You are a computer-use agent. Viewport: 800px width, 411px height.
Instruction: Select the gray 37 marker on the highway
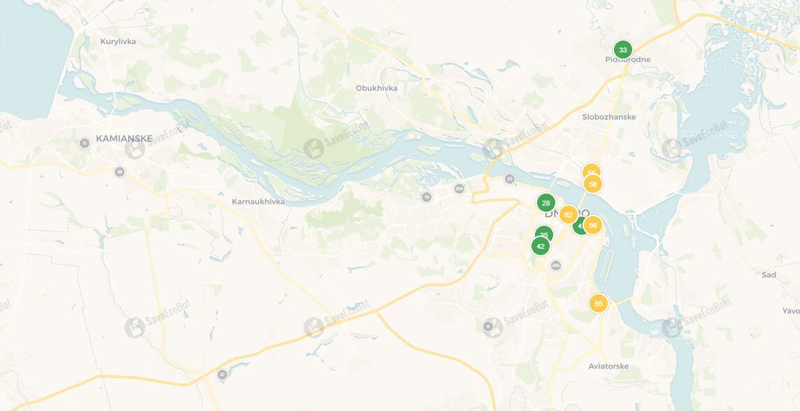[x=222, y=375]
